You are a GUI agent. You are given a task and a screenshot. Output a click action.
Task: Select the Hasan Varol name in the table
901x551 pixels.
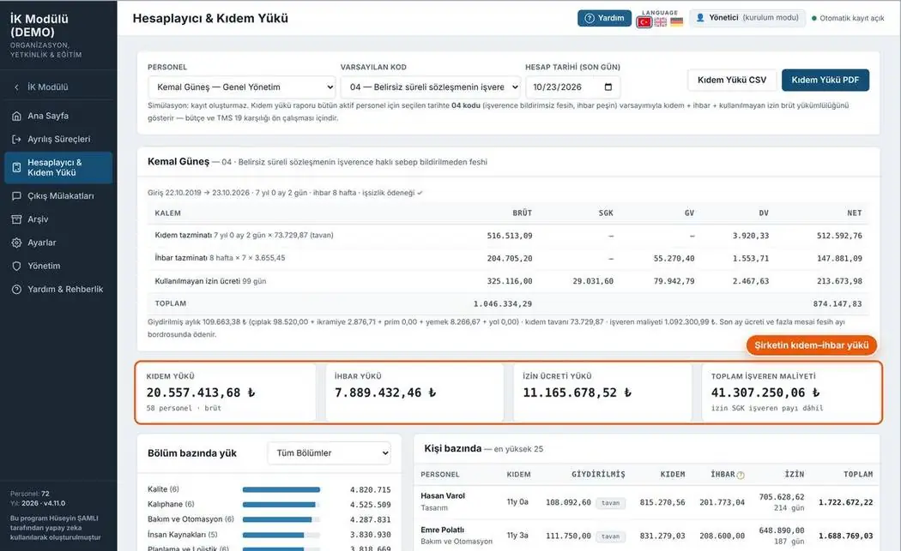pyautogui.click(x=443, y=496)
